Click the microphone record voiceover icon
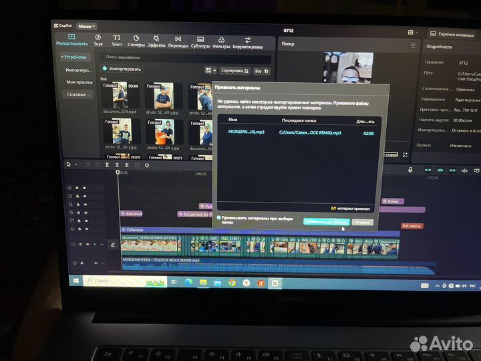 coord(410,170)
